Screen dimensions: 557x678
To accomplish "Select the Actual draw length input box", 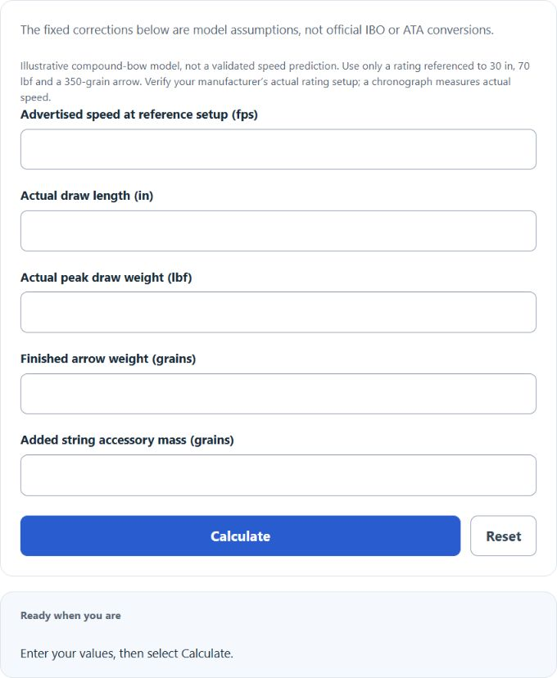I will 278,231.
